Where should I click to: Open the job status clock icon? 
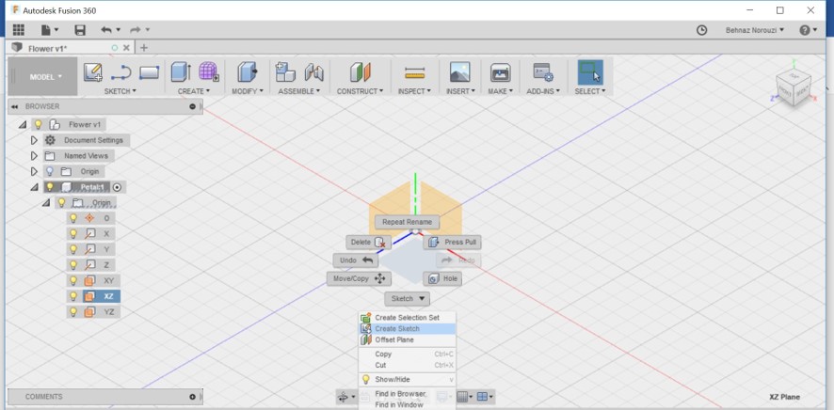pyautogui.click(x=701, y=30)
